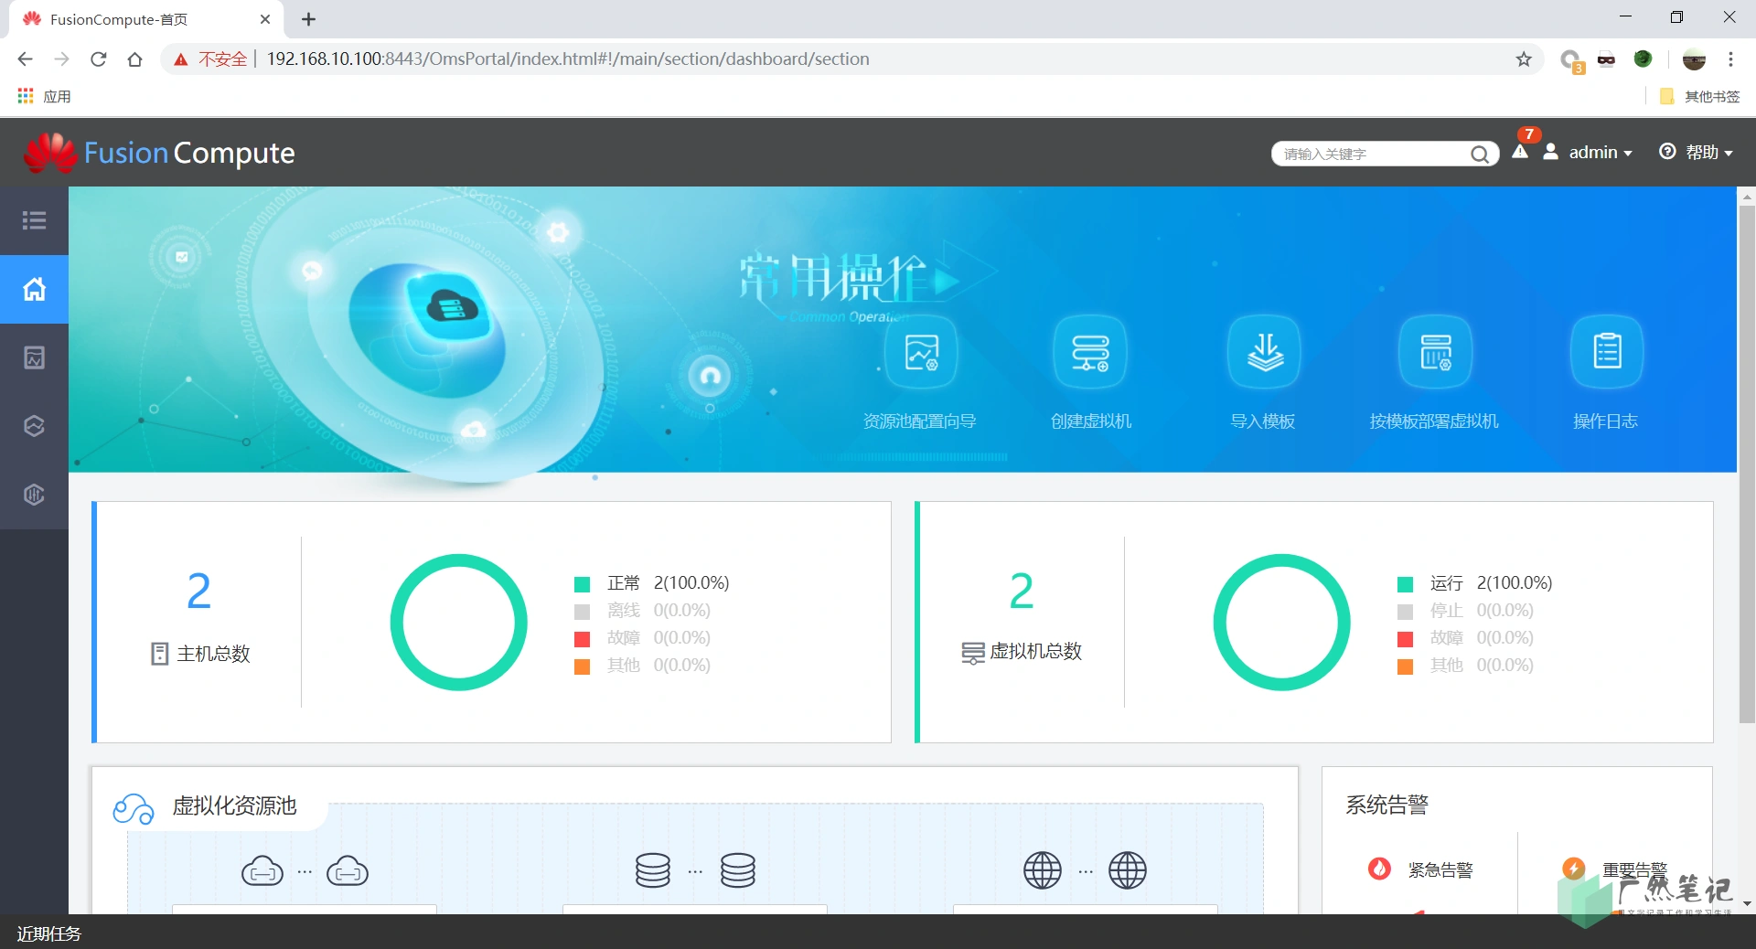The width and height of the screenshot is (1756, 949).
Task: Click the 操作日志 label
Action: 1605,421
